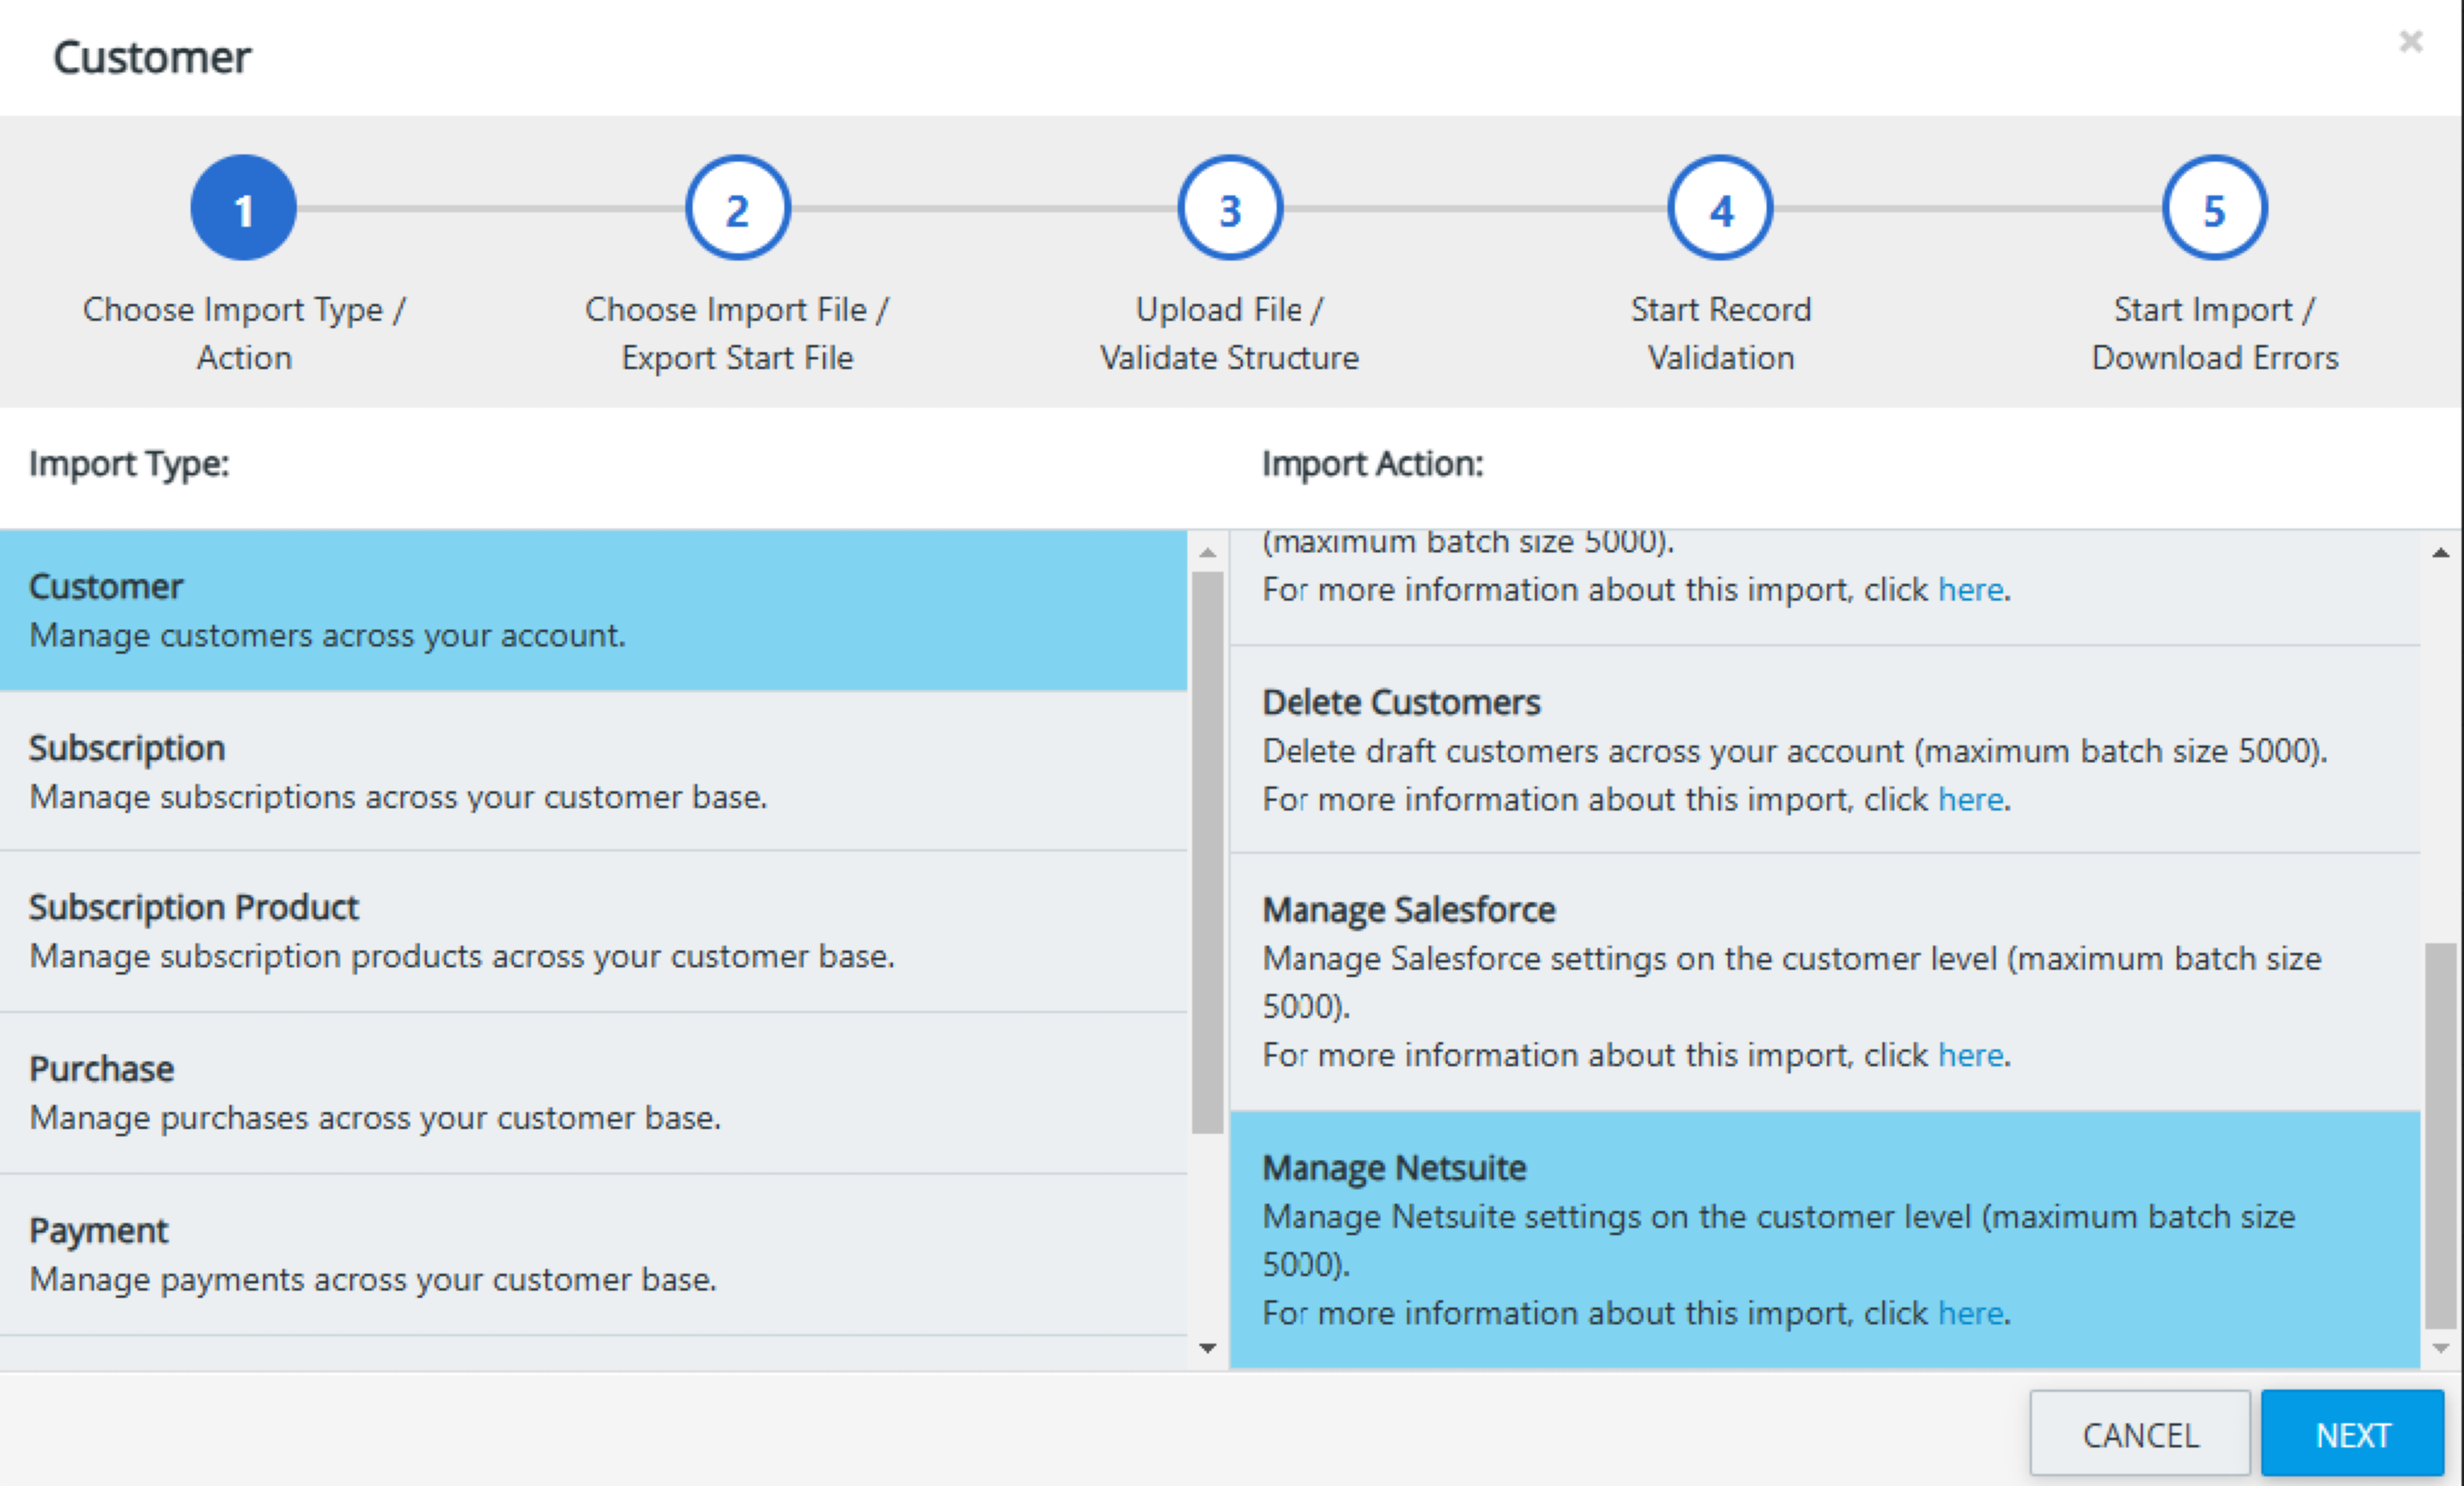
Task: Choose the Purchase import type
Action: tap(592, 1092)
